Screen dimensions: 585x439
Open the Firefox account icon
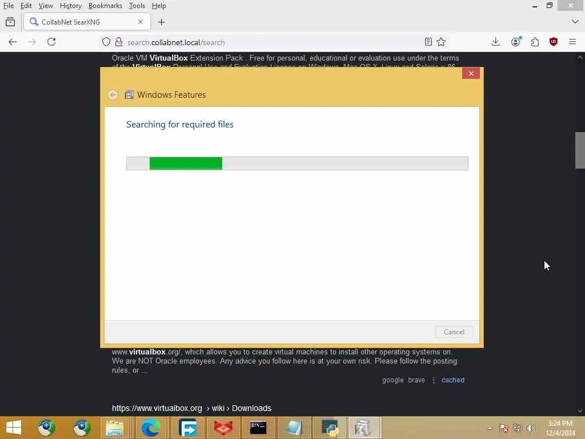(516, 42)
